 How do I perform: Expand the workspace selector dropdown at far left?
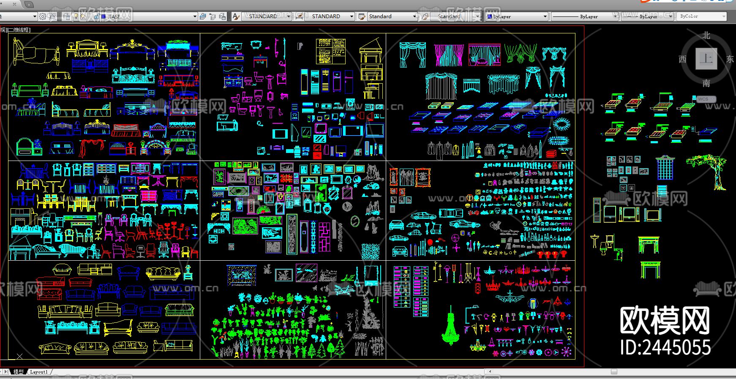click(x=35, y=16)
